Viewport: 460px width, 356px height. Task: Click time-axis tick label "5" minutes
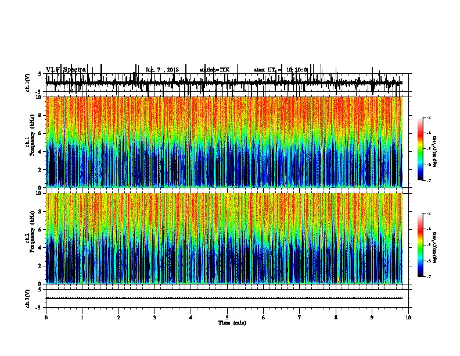pyautogui.click(x=227, y=318)
